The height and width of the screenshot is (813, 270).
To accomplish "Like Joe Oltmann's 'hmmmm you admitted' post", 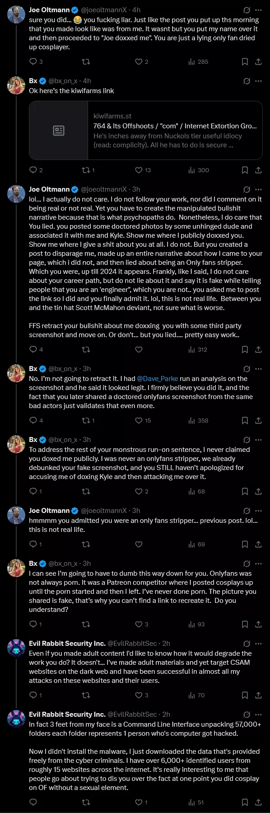I will [139, 544].
